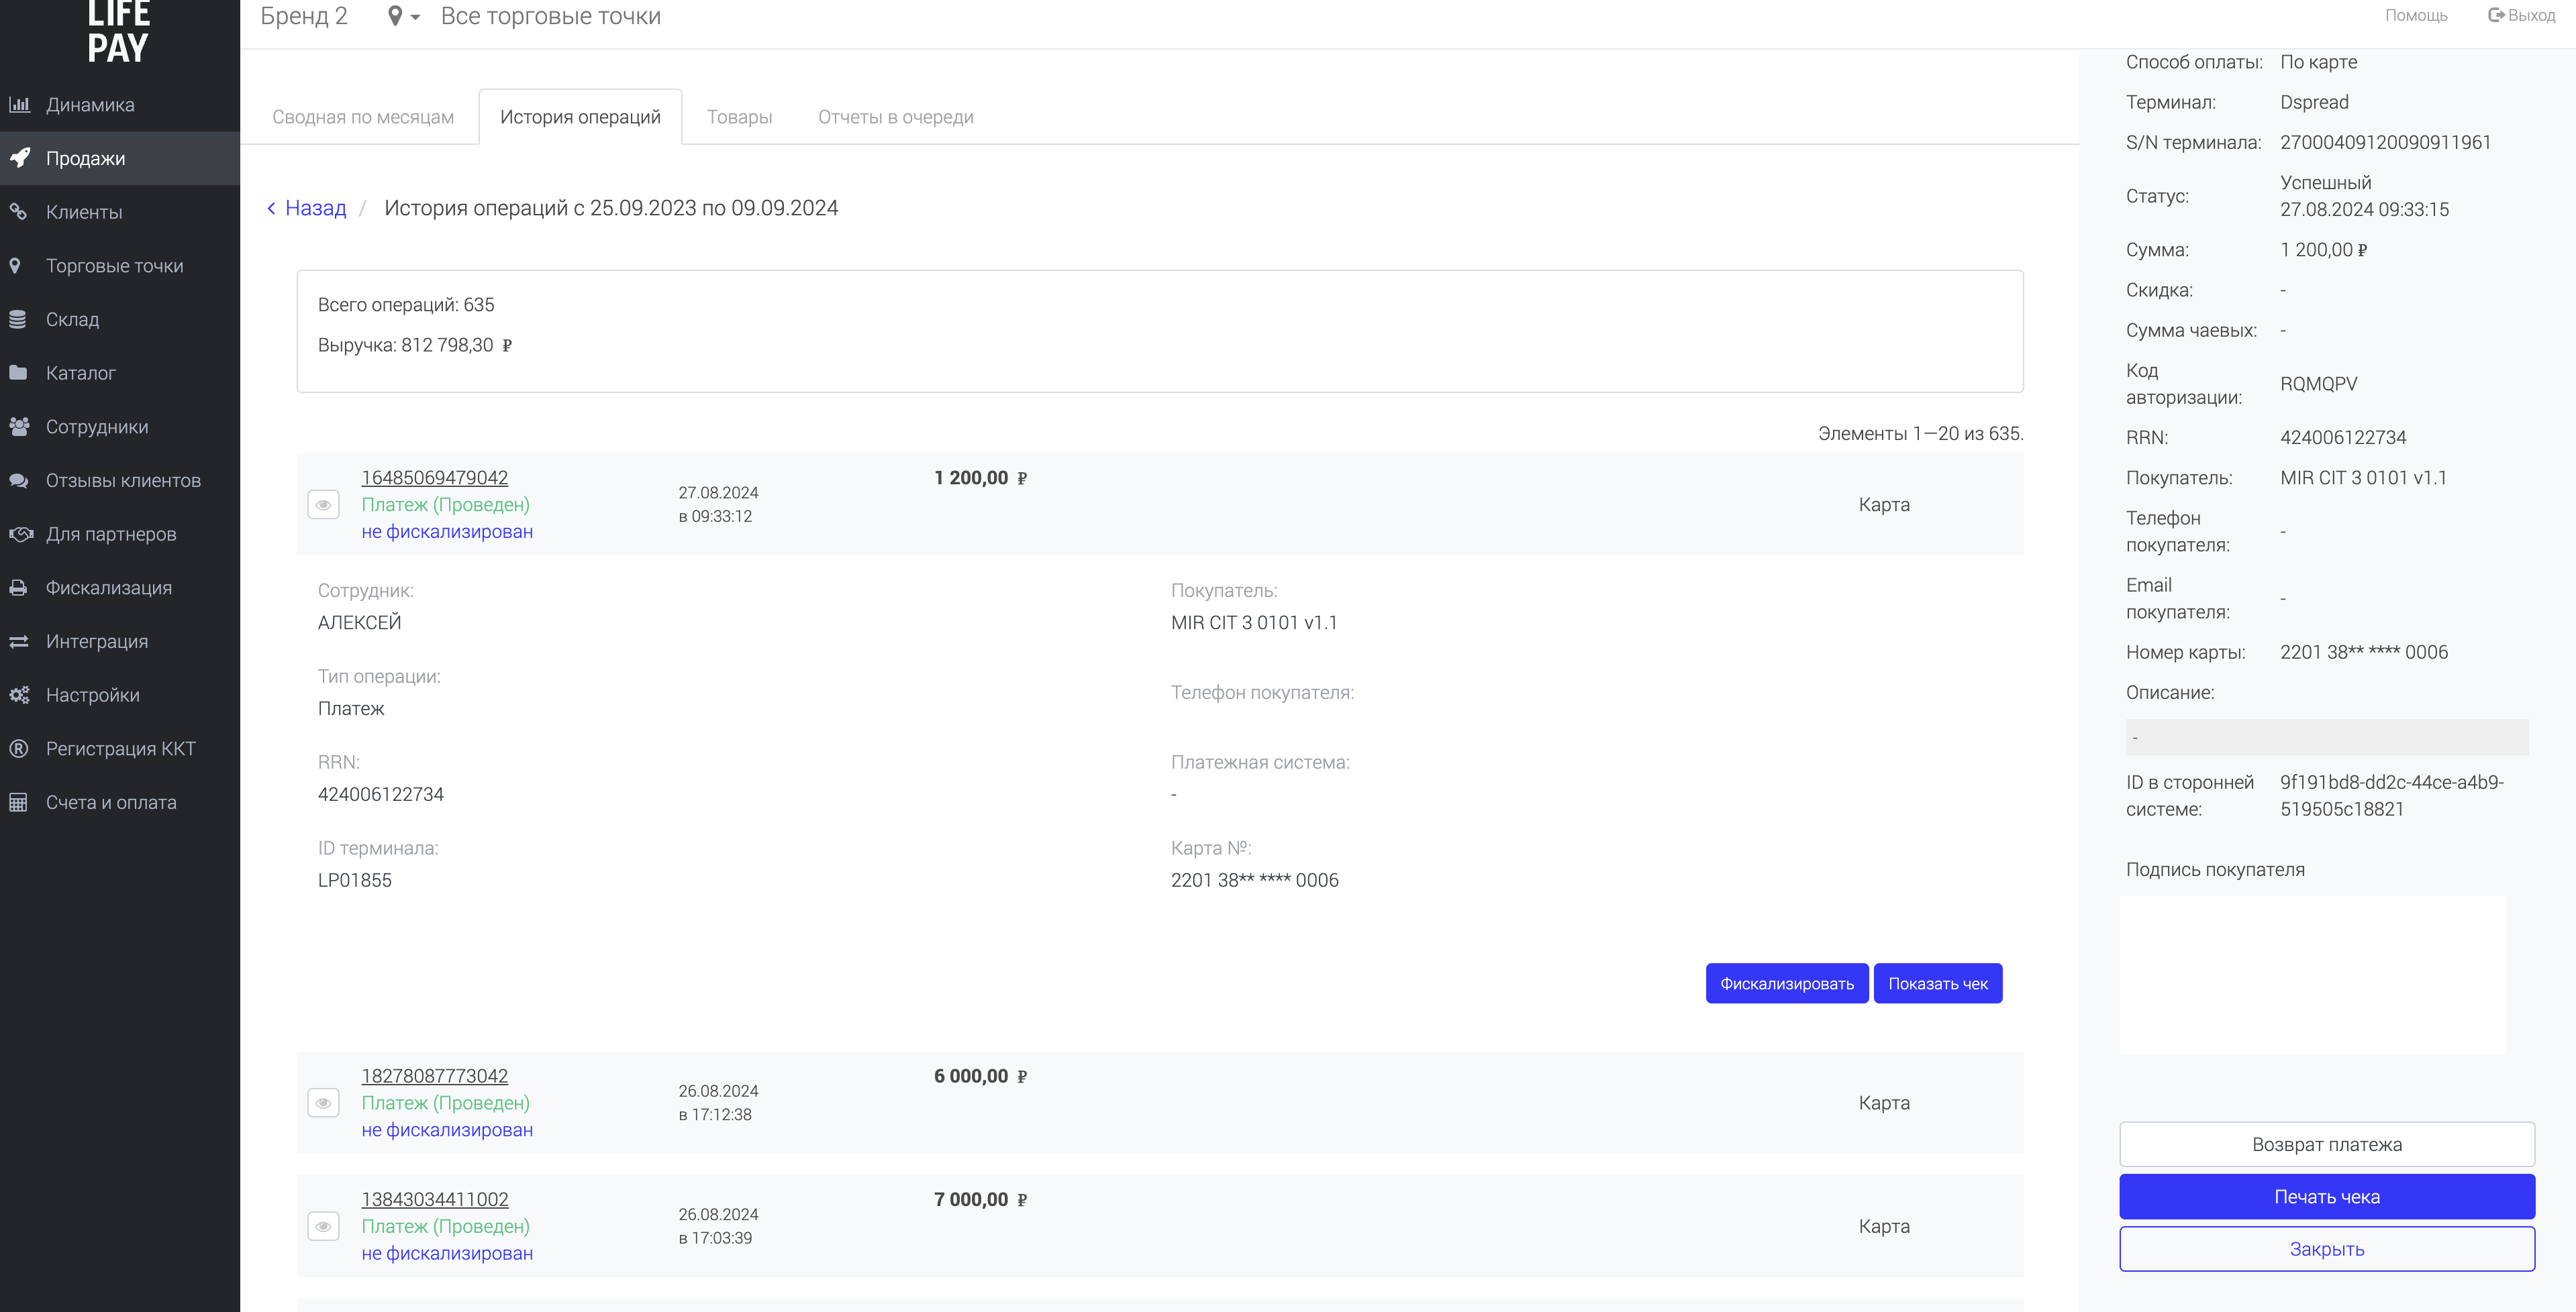This screenshot has width=2576, height=1312.
Task: Click Выручка: 812 798,30 summary text
Action: coord(415,345)
